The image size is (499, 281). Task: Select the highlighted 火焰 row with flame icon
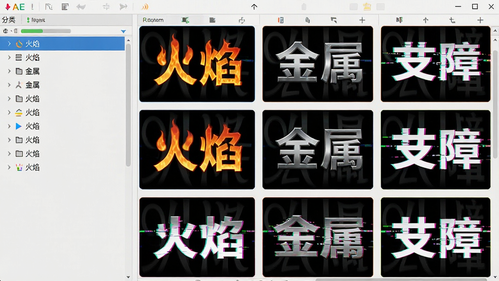point(62,43)
